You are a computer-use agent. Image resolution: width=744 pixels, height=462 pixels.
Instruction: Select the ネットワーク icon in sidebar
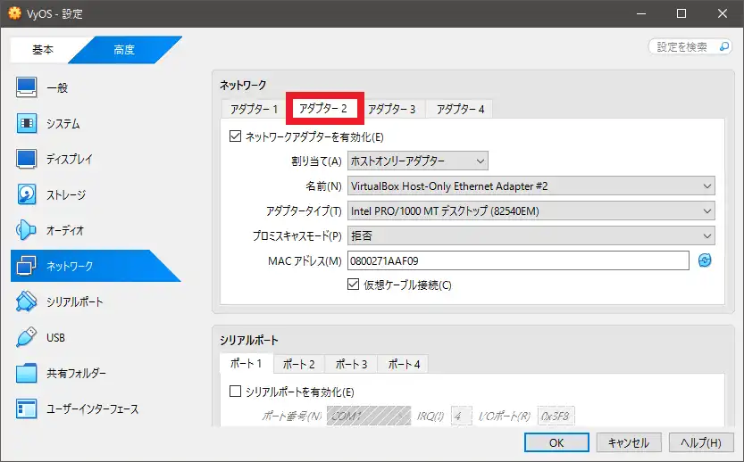(x=26, y=266)
